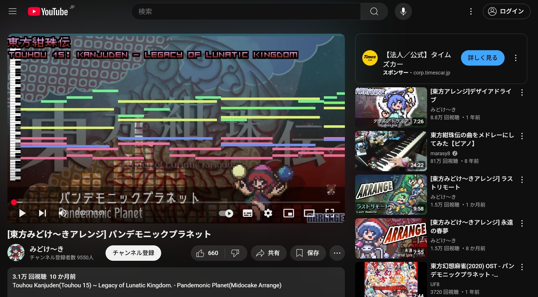
Task: Toggle subtitles captions button
Action: (x=247, y=213)
